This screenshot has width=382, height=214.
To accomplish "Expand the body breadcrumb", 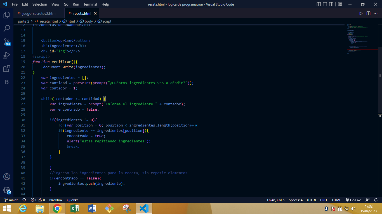I will 86,21.
